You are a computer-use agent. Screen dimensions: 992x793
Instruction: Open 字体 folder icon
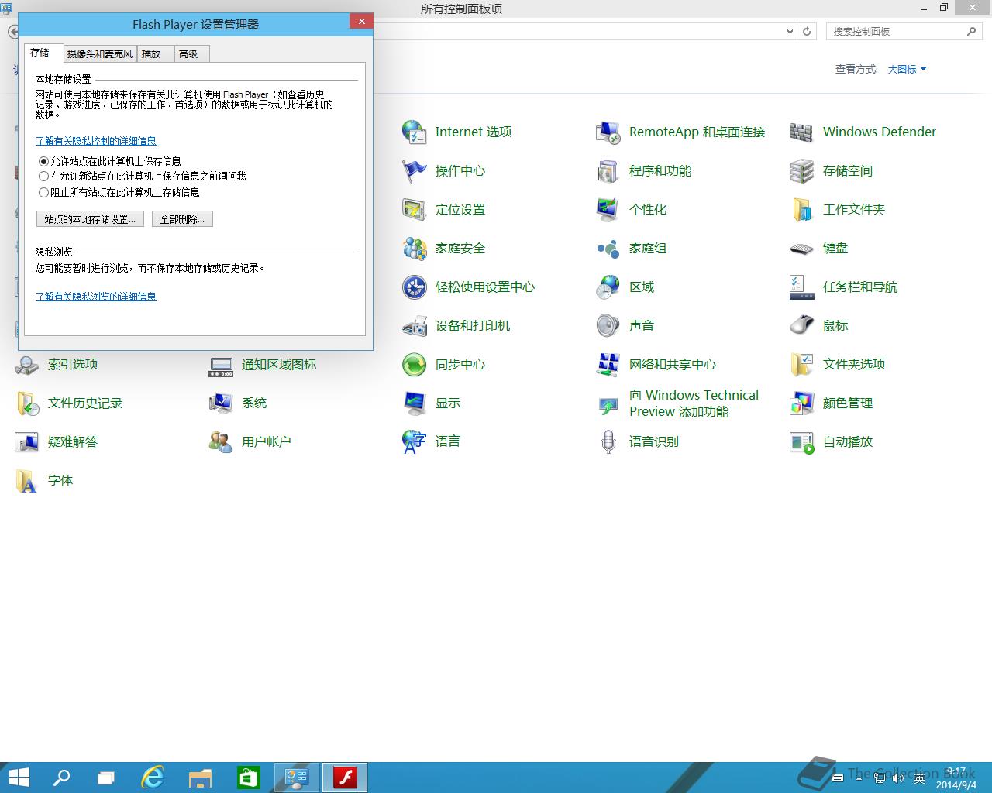tap(27, 480)
